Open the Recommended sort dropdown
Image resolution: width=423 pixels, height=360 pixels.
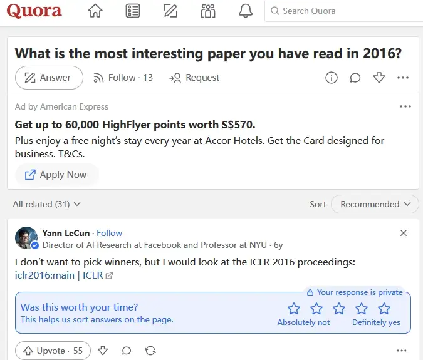pos(375,204)
